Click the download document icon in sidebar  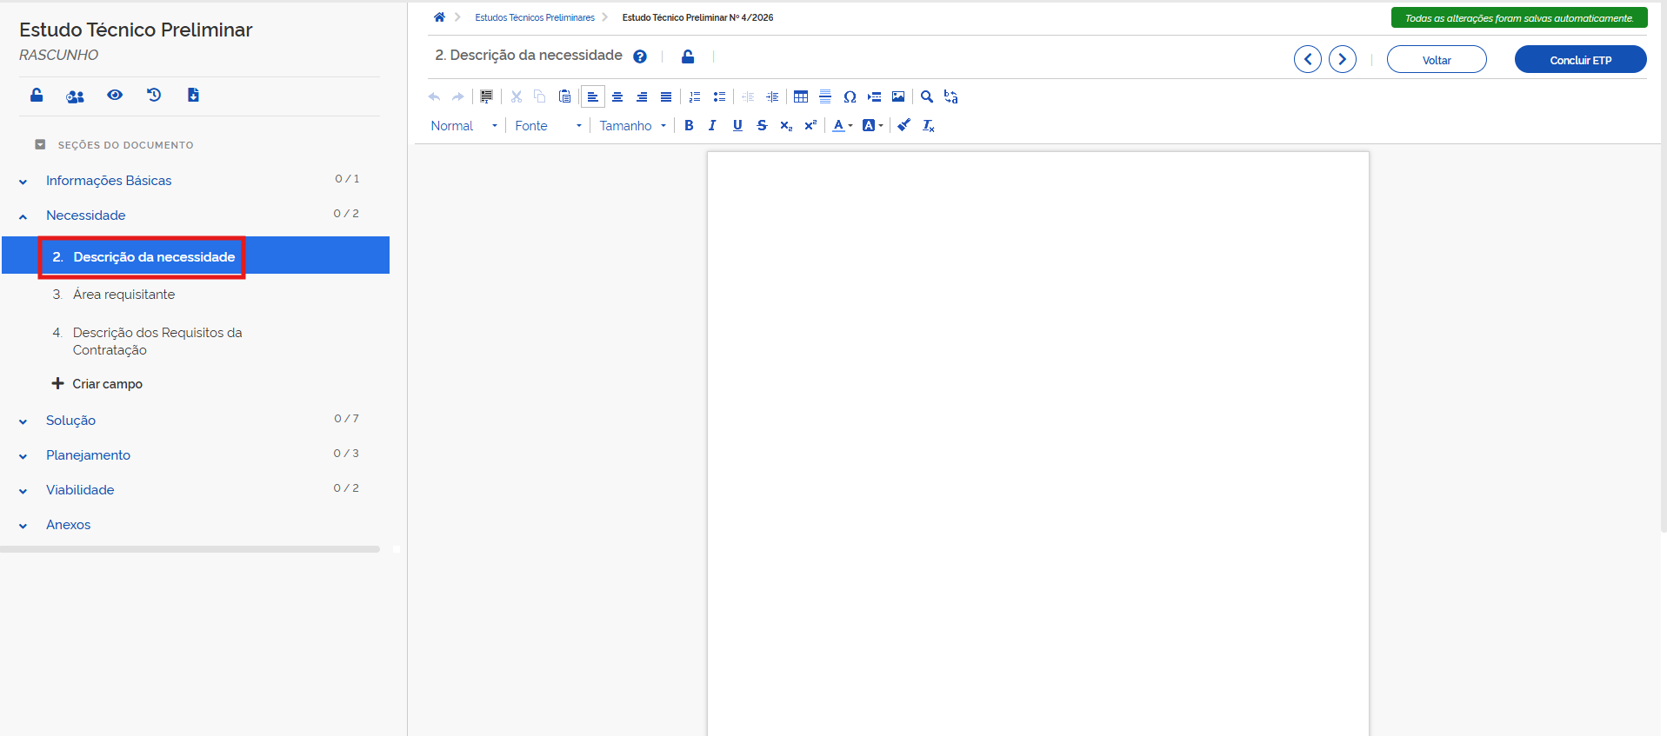point(193,95)
